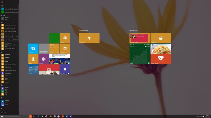Screen dimensions: 211x118
Task: Open the Music tile with album art
Action: [140, 38]
